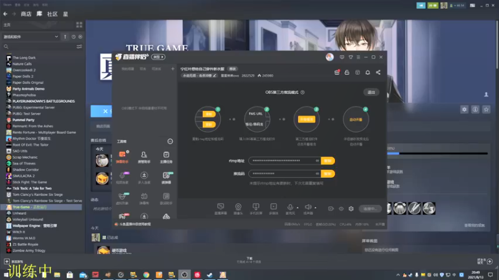
Task: Open the danmaku assistant tool (orange icon)
Action: click(x=122, y=157)
